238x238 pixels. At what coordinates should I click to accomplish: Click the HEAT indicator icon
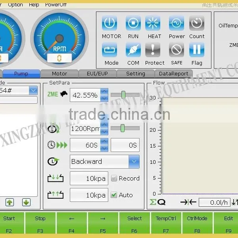point(153,23)
